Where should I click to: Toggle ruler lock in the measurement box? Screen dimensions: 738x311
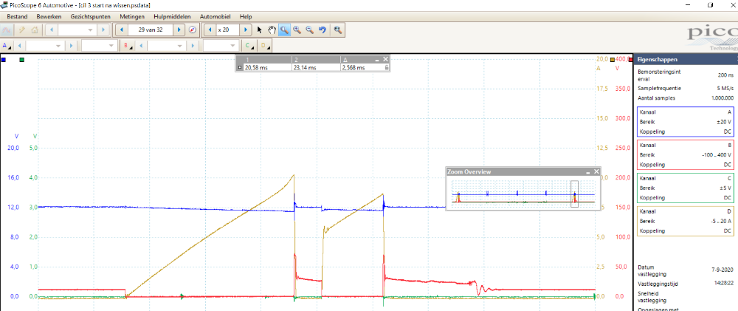click(x=387, y=67)
